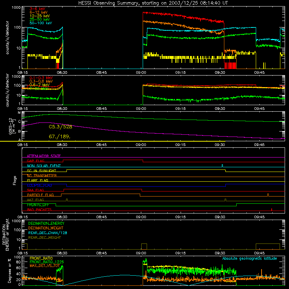Click the 67./189. annotation in GOES panel
Viewport: 289px width, 289px height.
(60, 137)
